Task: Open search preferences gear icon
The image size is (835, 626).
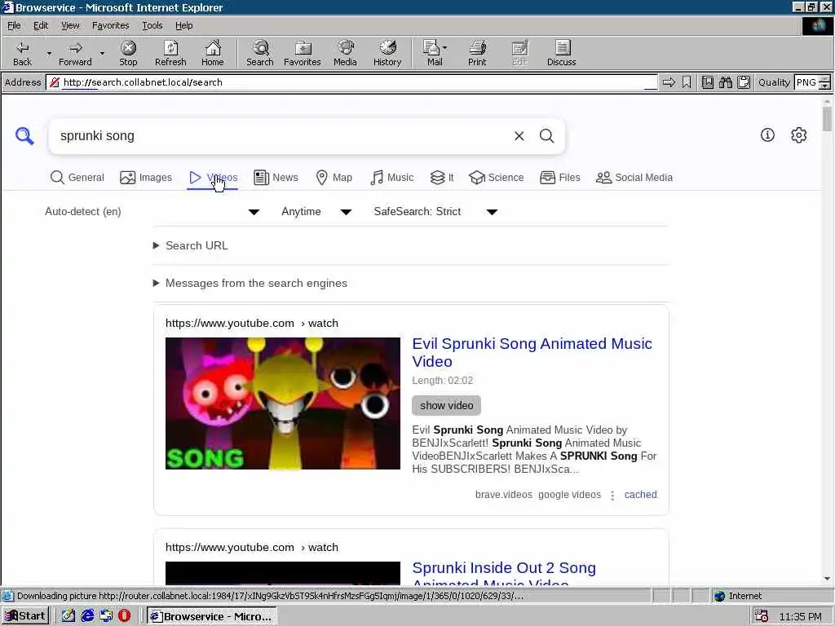Action: (798, 135)
